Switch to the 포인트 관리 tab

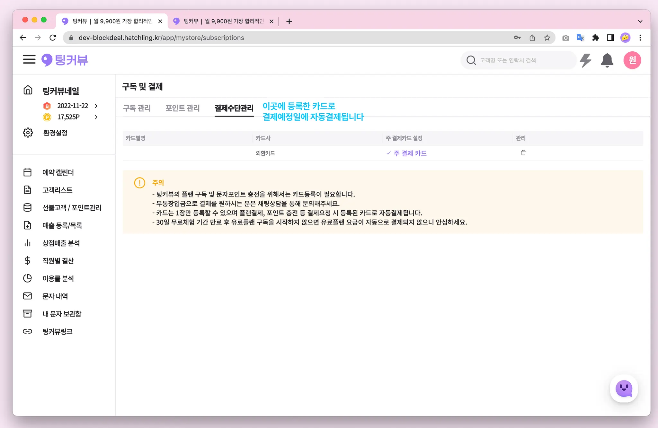pos(182,108)
